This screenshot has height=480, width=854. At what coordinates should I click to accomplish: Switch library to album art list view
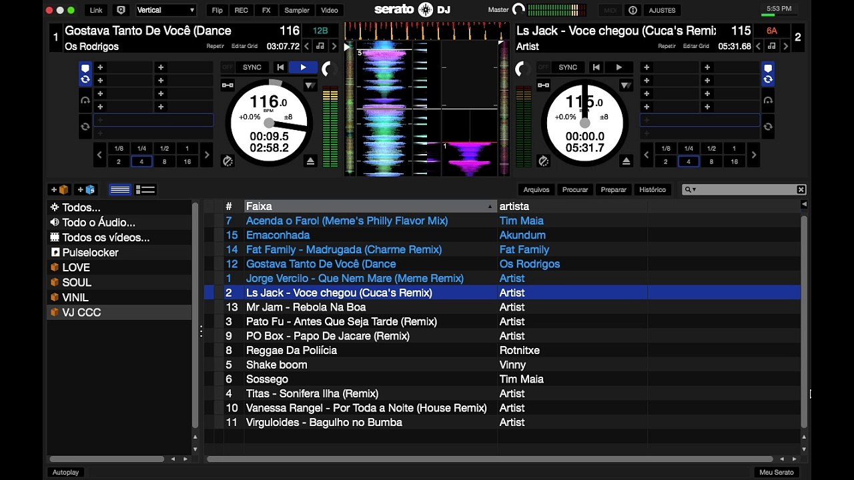click(145, 189)
